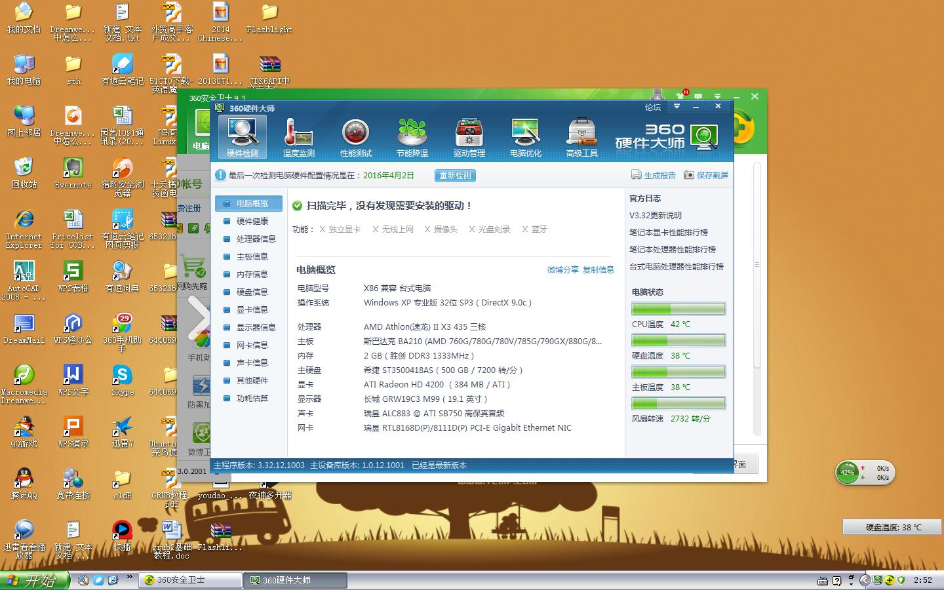
Task: Click the 360硬件大师 tray icon
Action: 877,580
